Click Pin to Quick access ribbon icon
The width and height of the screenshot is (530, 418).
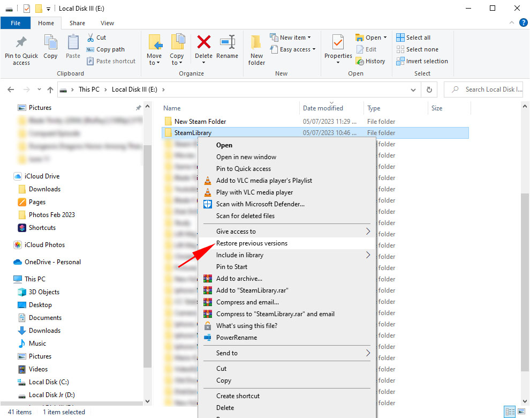pyautogui.click(x=21, y=50)
